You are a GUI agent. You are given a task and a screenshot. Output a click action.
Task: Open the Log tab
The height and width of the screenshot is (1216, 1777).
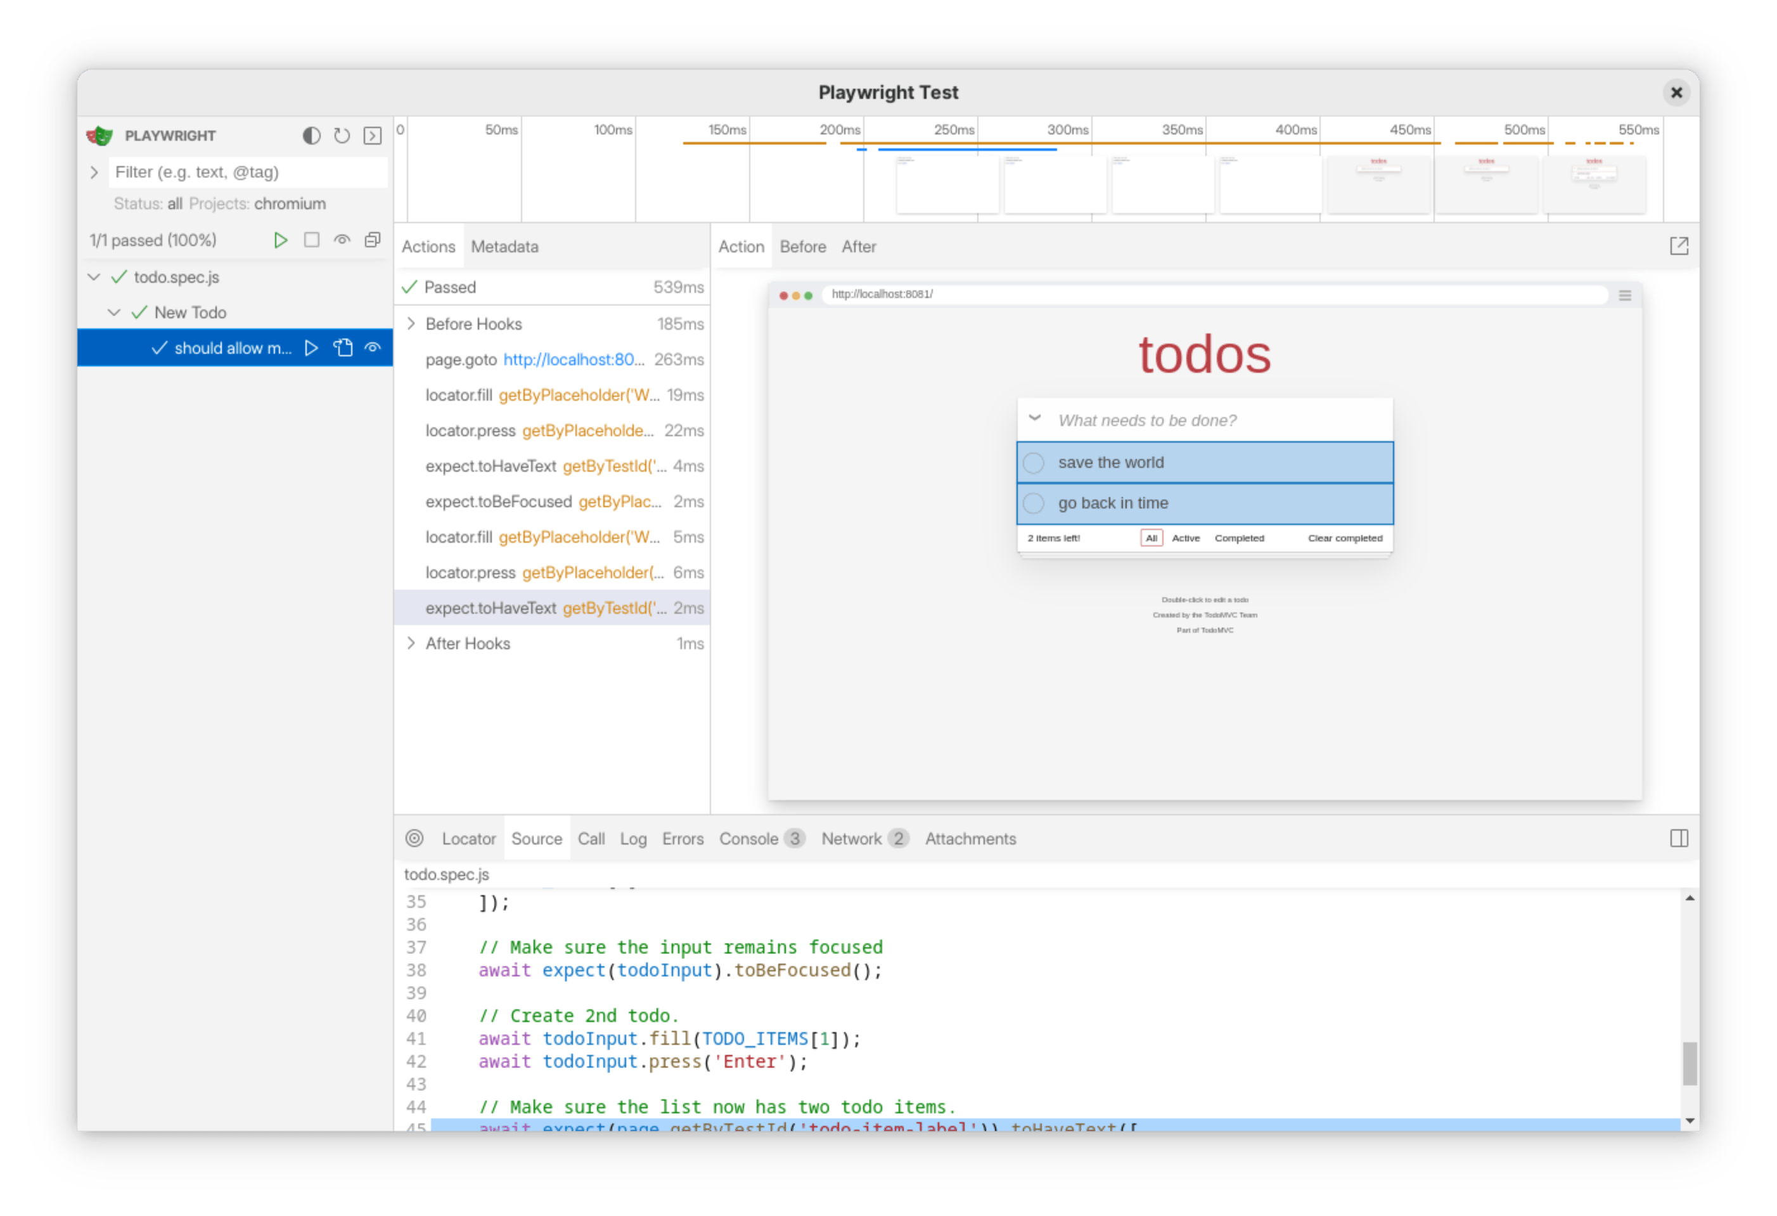coord(633,839)
